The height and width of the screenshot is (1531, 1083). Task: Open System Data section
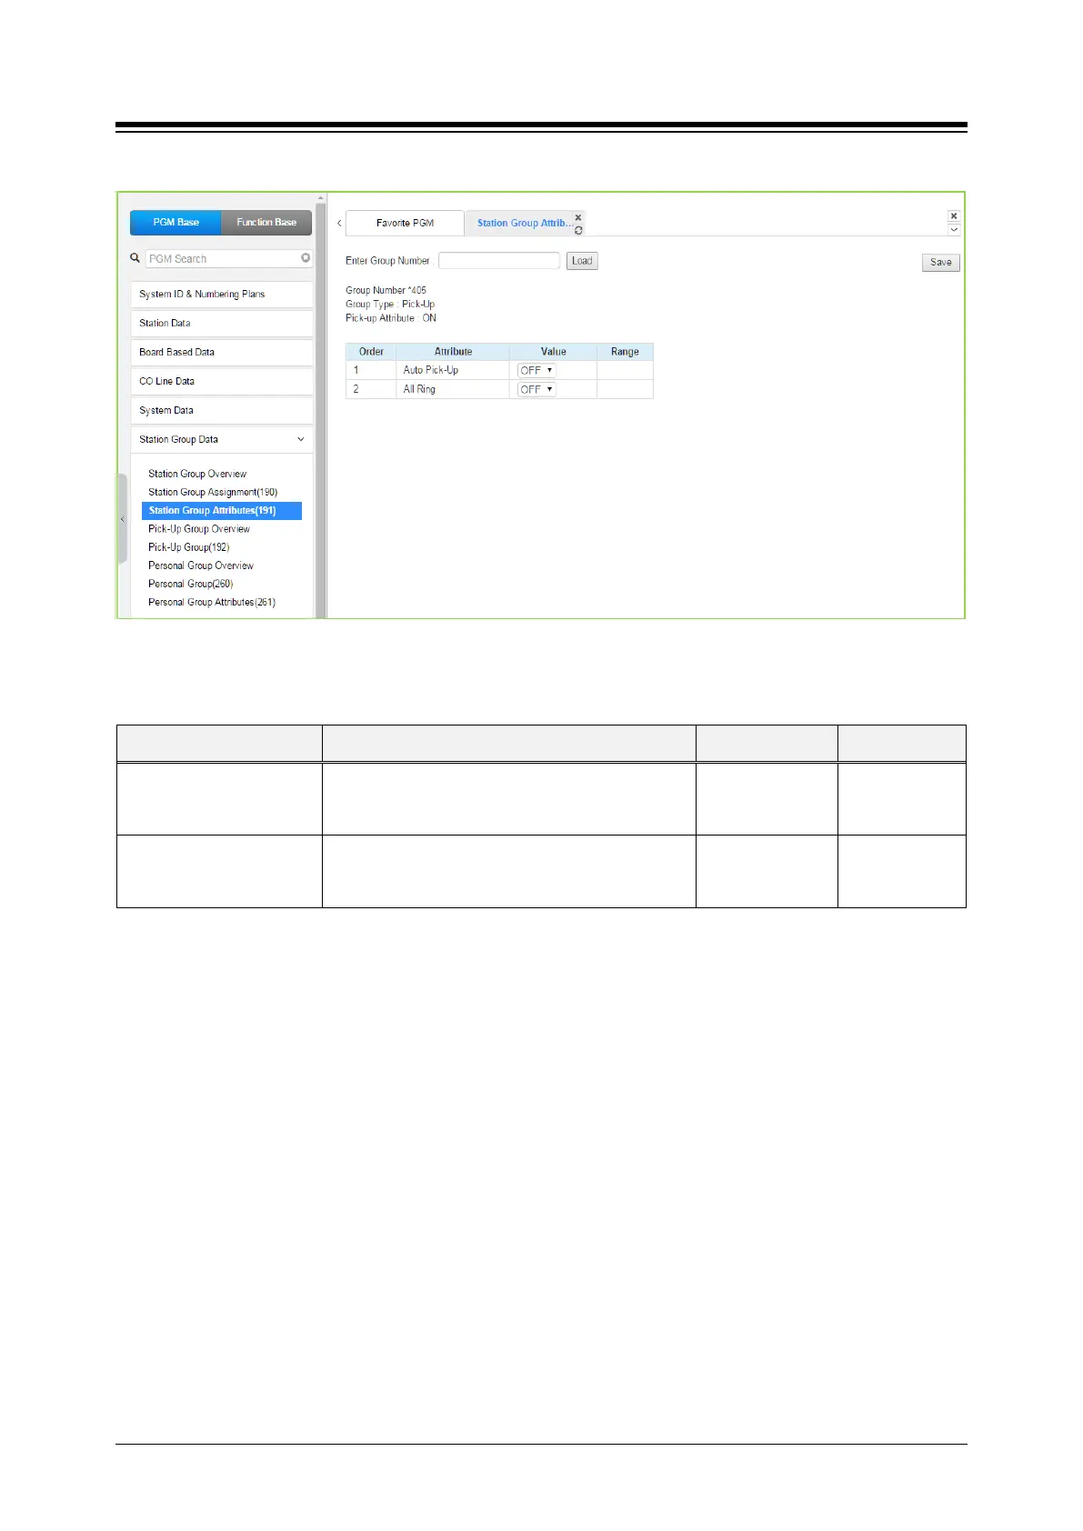click(x=222, y=411)
